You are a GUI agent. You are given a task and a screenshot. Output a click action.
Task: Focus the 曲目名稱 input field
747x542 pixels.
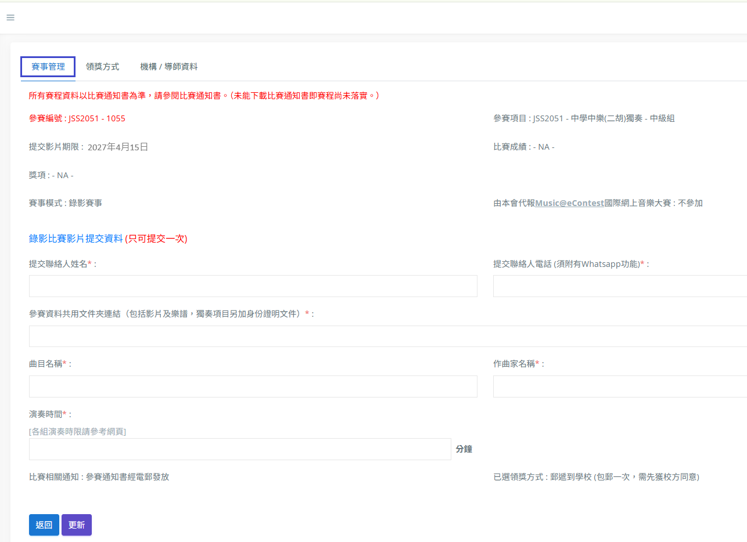click(x=253, y=386)
